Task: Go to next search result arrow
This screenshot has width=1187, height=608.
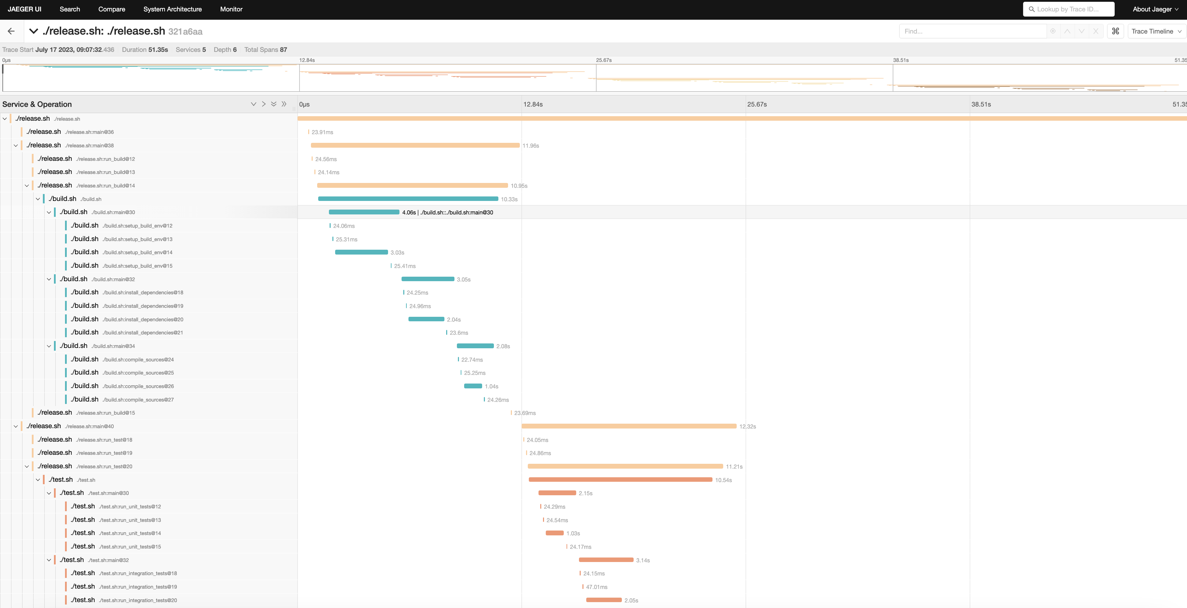Action: pyautogui.click(x=1082, y=31)
